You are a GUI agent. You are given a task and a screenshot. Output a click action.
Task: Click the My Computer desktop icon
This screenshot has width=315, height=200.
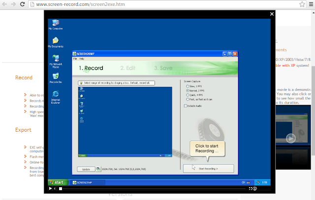tap(56, 25)
